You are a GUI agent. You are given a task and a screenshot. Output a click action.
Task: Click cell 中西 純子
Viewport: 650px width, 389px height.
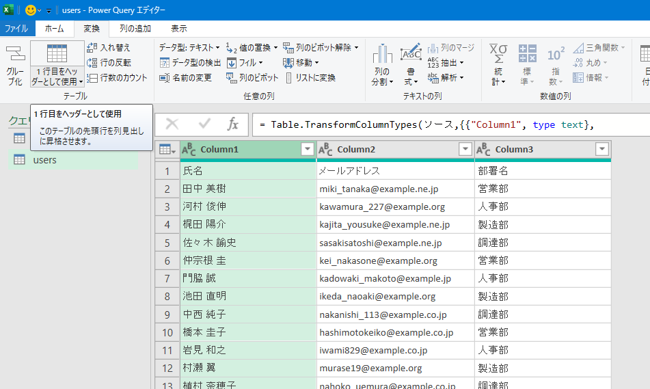[248, 314]
